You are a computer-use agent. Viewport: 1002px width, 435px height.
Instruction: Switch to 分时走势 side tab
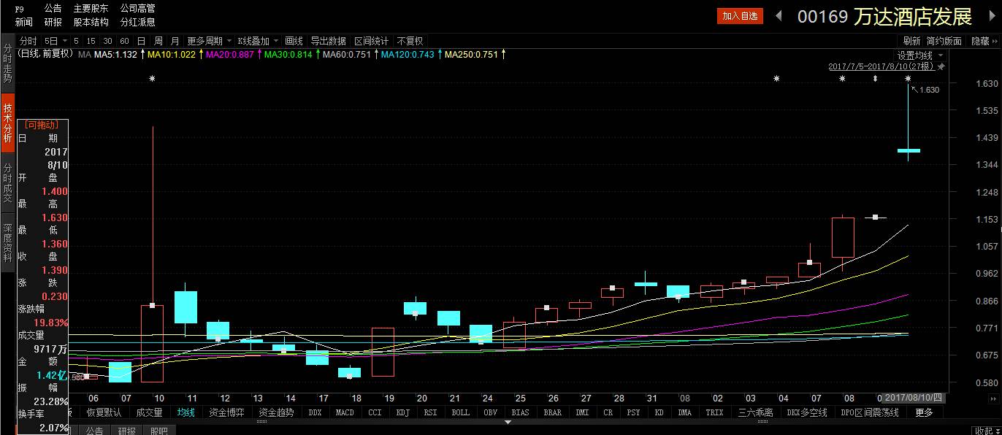pos(7,63)
